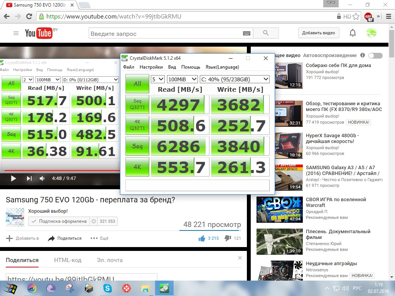Screen dimensions: 395x296
Task: Launch Skype from the taskbar
Action: 108,288
